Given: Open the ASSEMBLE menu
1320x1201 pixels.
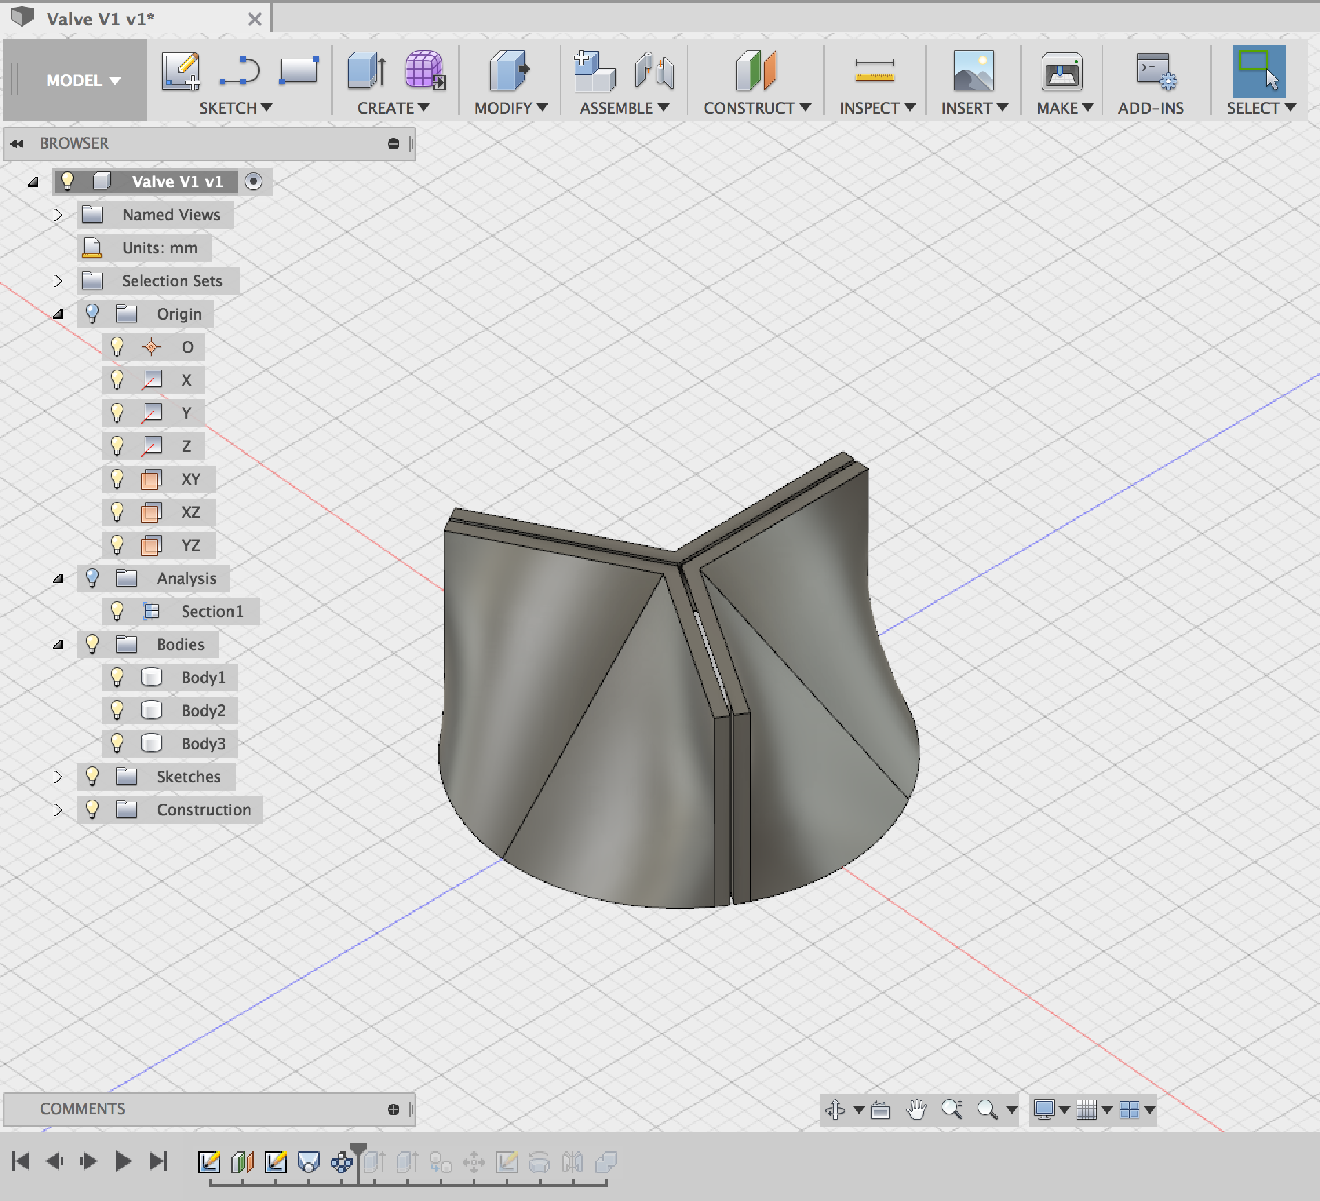Looking at the screenshot, I should tap(624, 108).
